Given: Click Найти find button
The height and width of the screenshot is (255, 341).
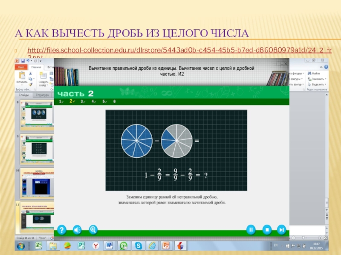Looking at the screenshot, I should (x=314, y=74).
